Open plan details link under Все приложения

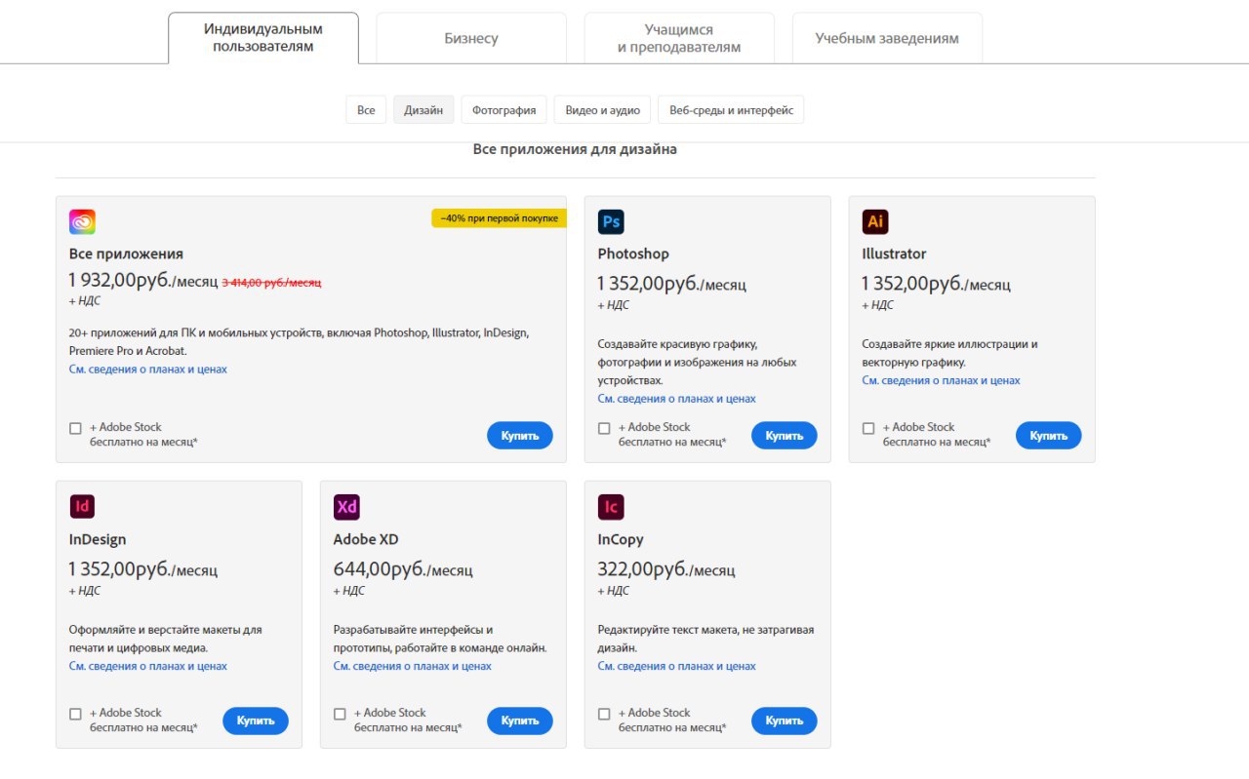click(x=148, y=370)
